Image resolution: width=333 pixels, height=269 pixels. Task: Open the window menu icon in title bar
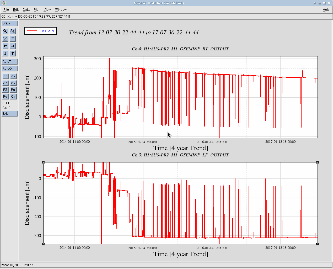(x=3, y=3)
